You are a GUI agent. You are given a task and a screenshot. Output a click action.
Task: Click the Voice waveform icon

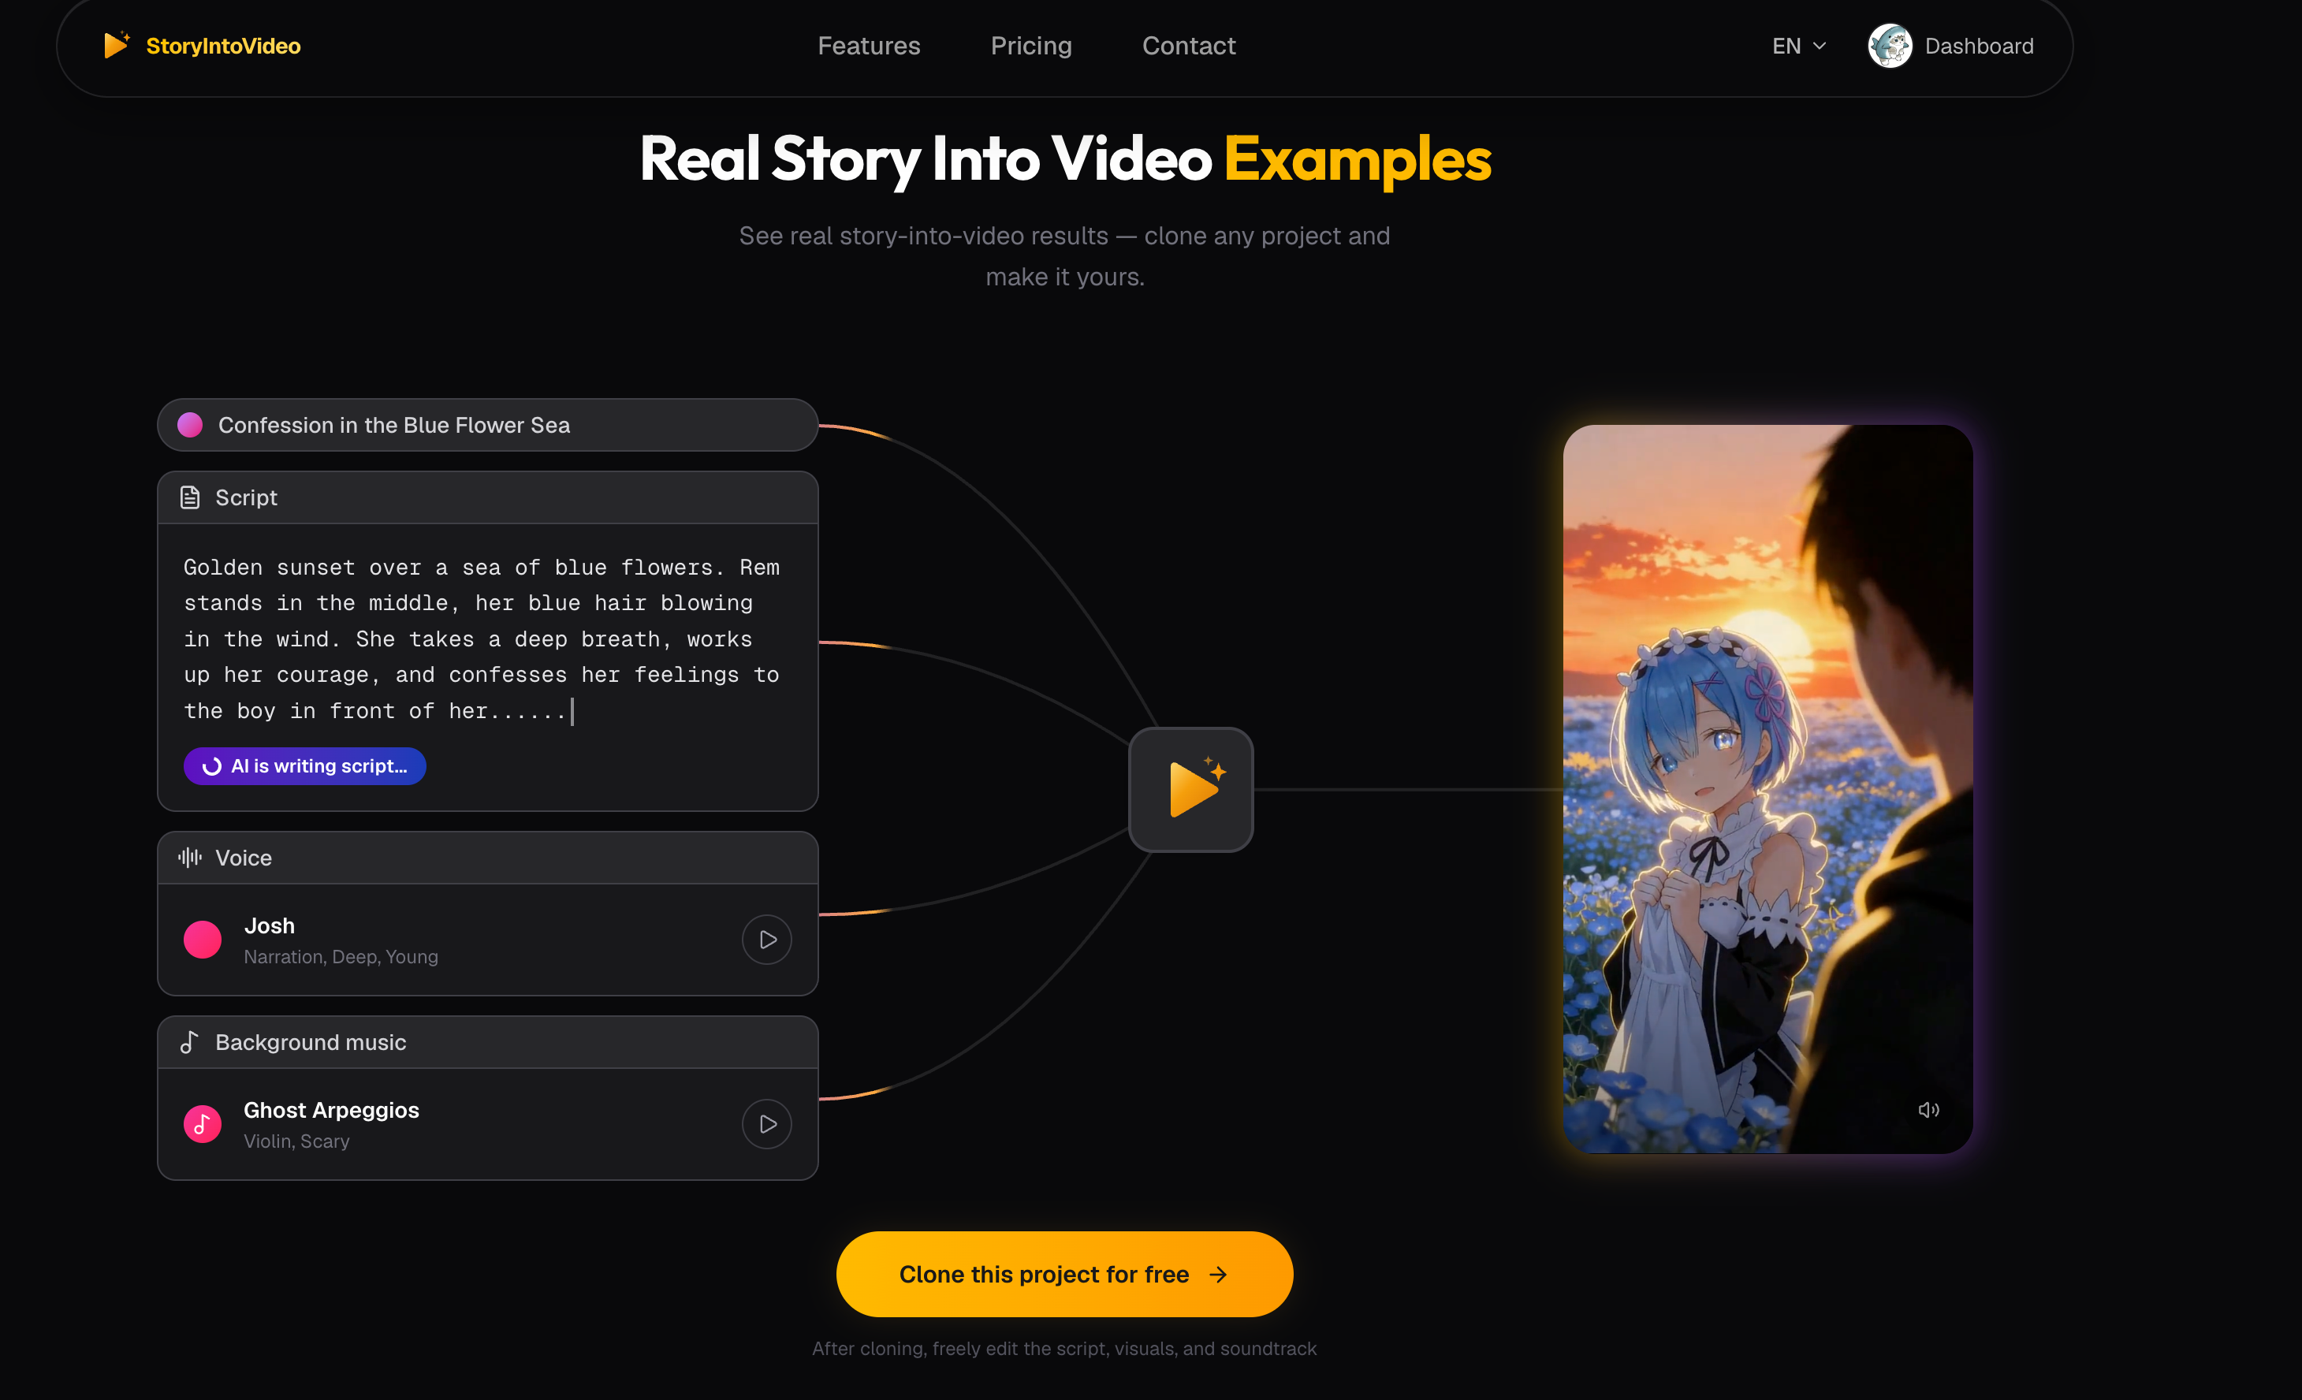[188, 856]
